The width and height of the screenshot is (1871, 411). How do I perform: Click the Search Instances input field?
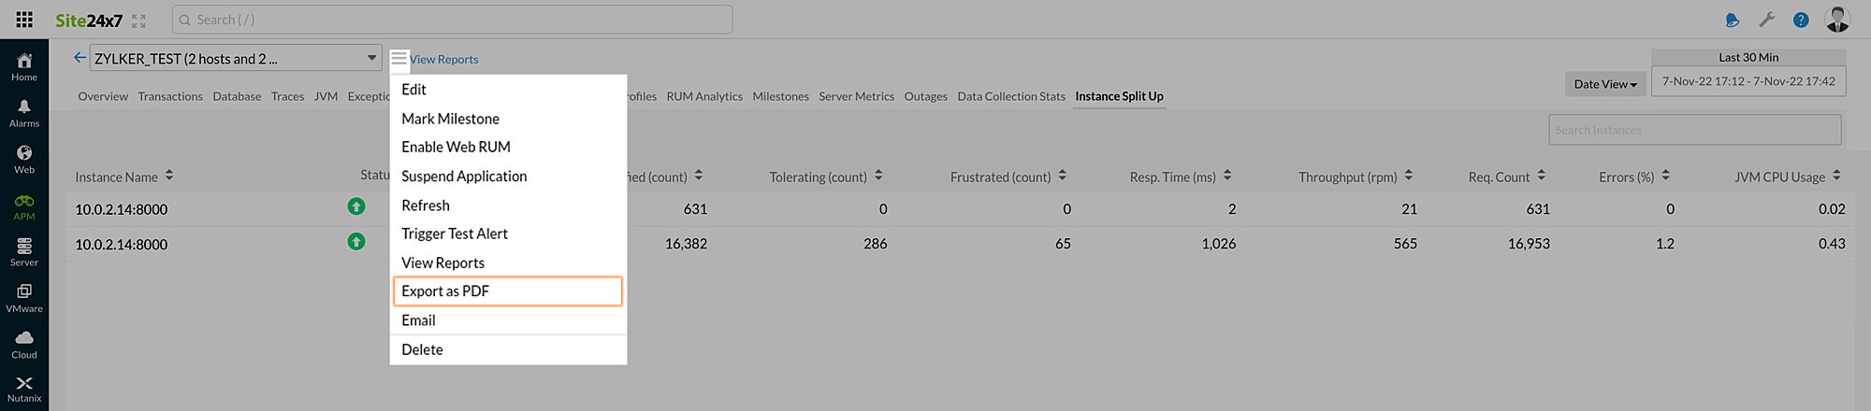pyautogui.click(x=1694, y=130)
